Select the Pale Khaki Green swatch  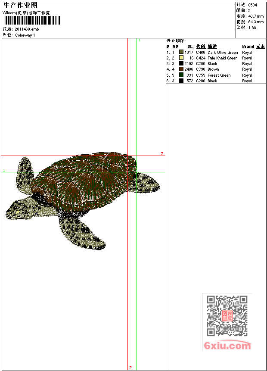pyautogui.click(x=181, y=58)
